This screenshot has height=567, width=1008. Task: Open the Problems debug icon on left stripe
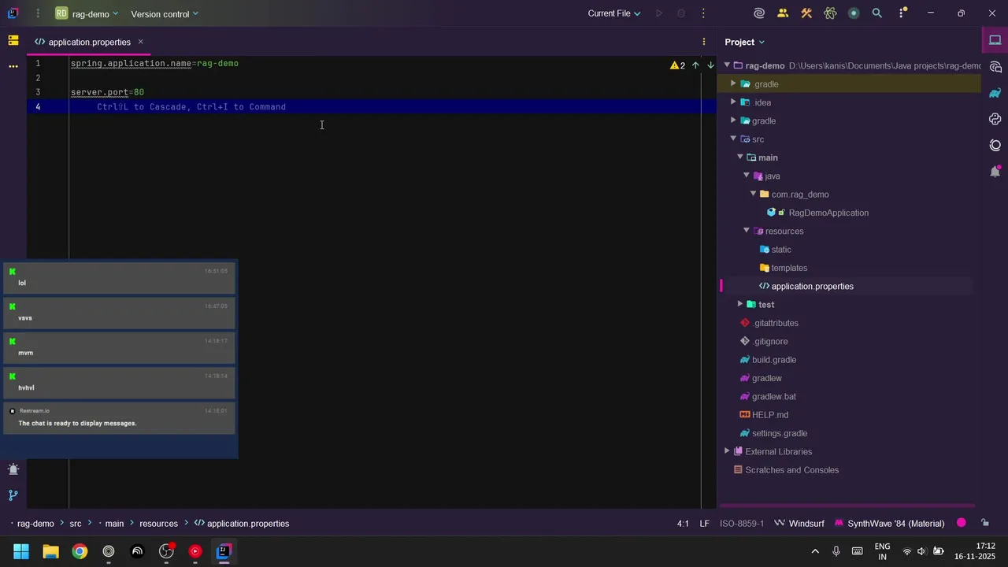[x=13, y=469]
